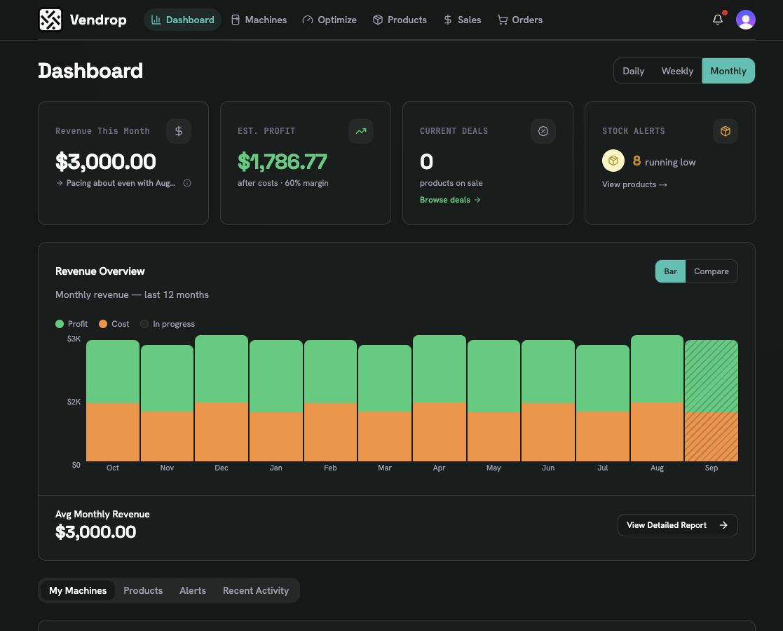Screen dimensions: 783x631
Task: Click the trending-up icon on Est. Profit card
Action: (361, 131)
